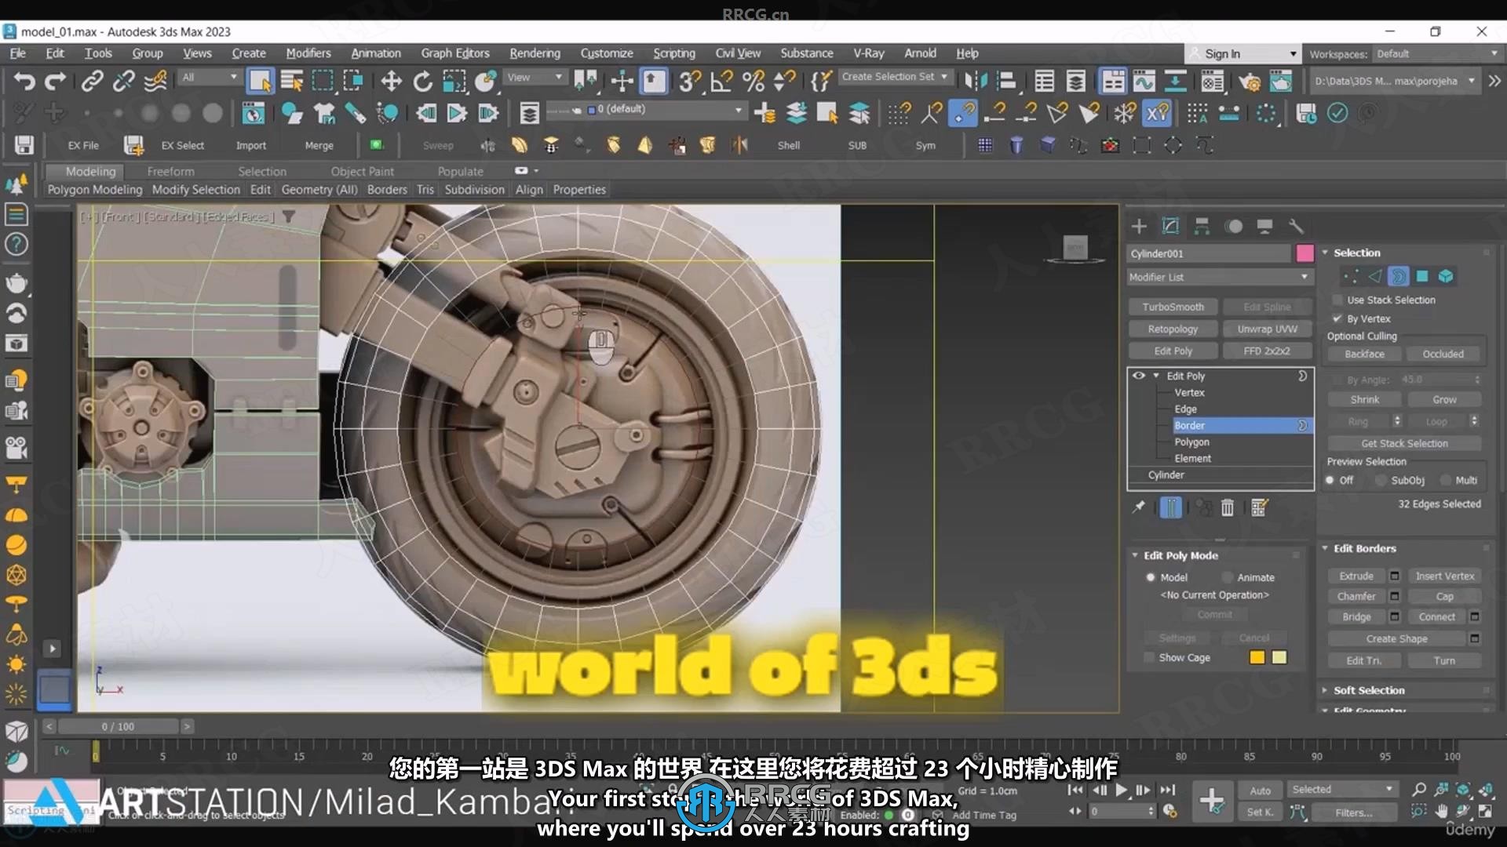Open the Hierarchy command panel tab

coord(1202,227)
